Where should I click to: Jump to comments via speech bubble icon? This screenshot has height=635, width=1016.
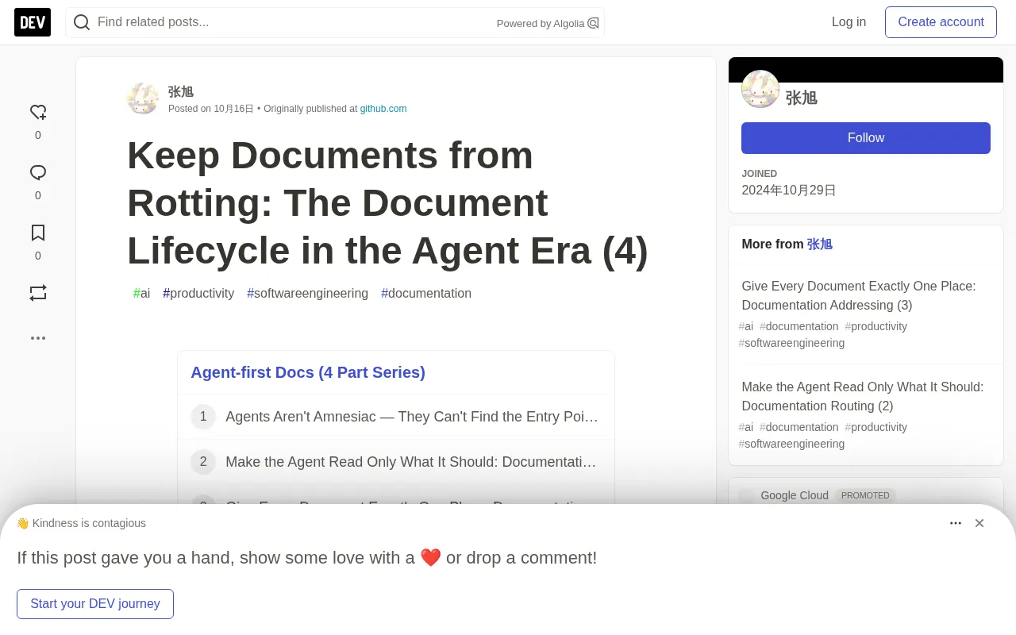[x=38, y=172]
